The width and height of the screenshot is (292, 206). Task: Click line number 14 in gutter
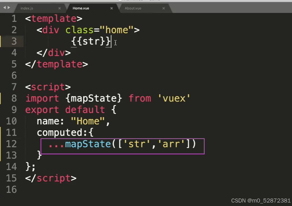click(11, 167)
